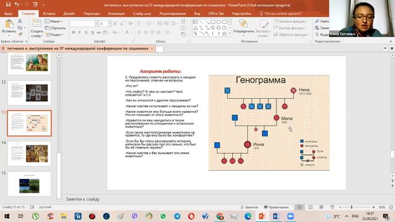Image resolution: width=395 pixels, height=222 pixels.
Task: Click the Copy icon in clipboard group
Action: click(20, 28)
